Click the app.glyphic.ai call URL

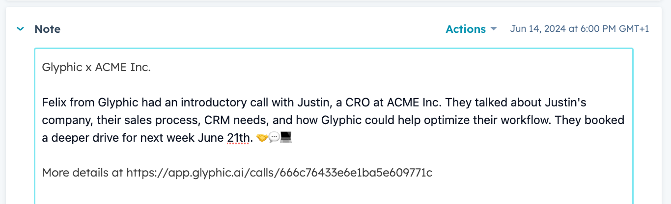click(x=279, y=173)
